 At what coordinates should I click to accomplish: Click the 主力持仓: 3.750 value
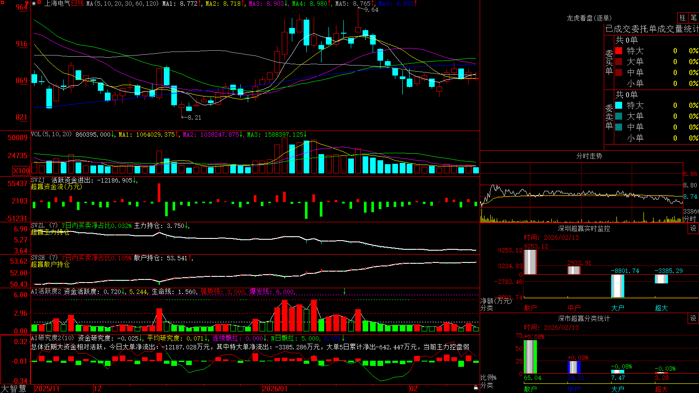[161, 225]
